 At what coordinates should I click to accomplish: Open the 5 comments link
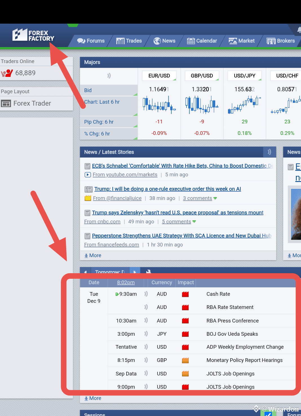tap(176, 222)
